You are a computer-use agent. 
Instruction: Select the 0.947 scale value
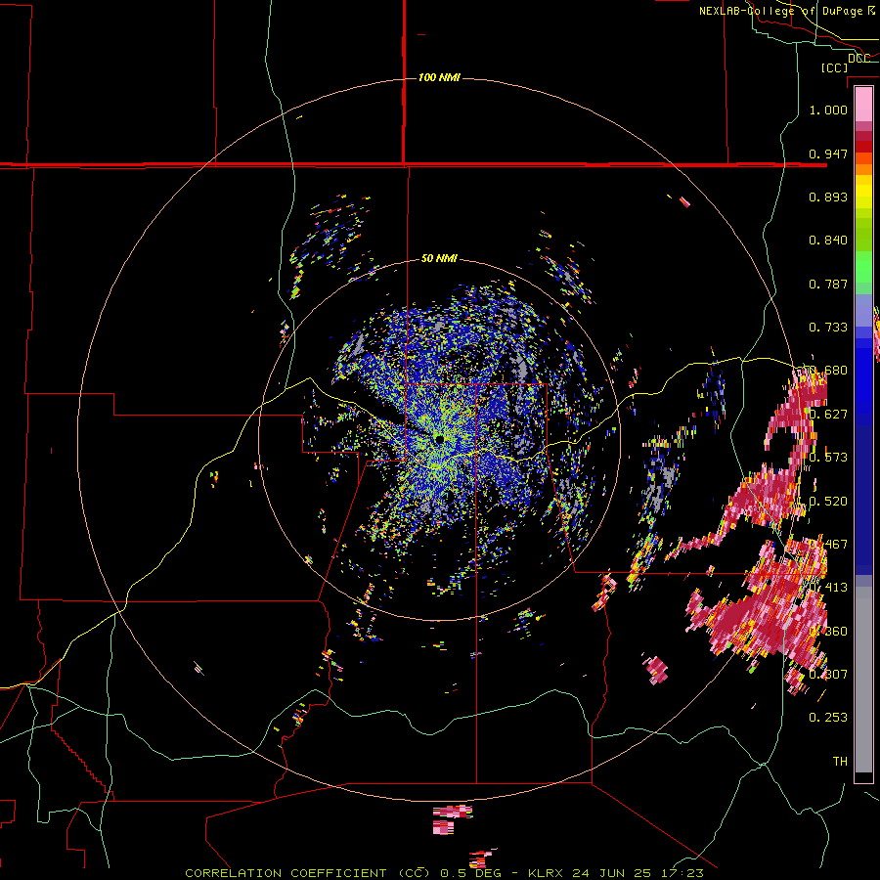tap(828, 154)
